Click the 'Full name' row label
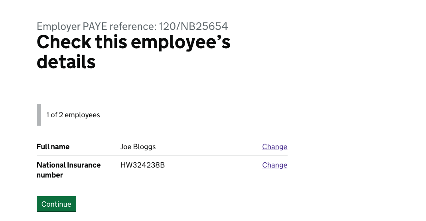Screen dimensions: 426x221 pyautogui.click(x=53, y=147)
